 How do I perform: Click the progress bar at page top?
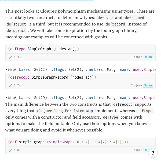click(47, 1)
